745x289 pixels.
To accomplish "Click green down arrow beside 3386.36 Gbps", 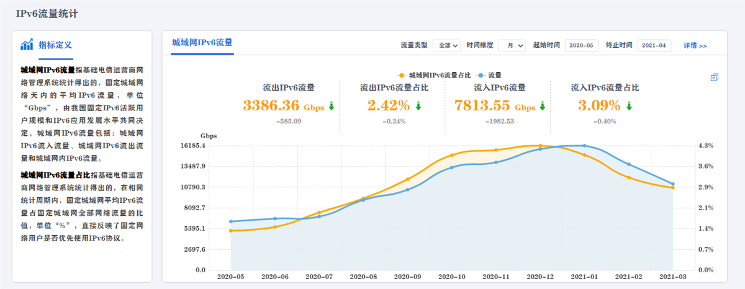I will pos(332,106).
